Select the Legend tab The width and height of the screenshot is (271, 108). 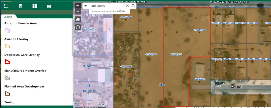point(8,17)
